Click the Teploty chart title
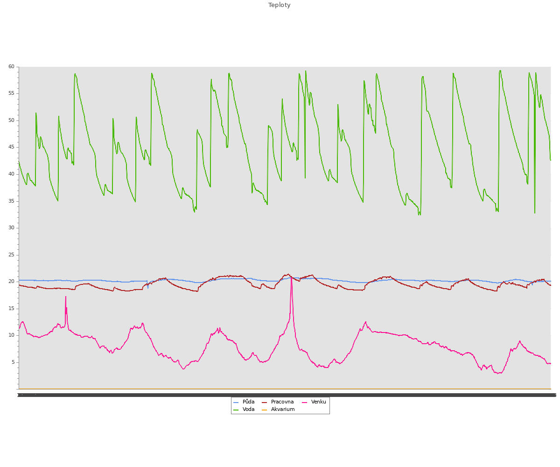The image size is (560, 467). 279,5
